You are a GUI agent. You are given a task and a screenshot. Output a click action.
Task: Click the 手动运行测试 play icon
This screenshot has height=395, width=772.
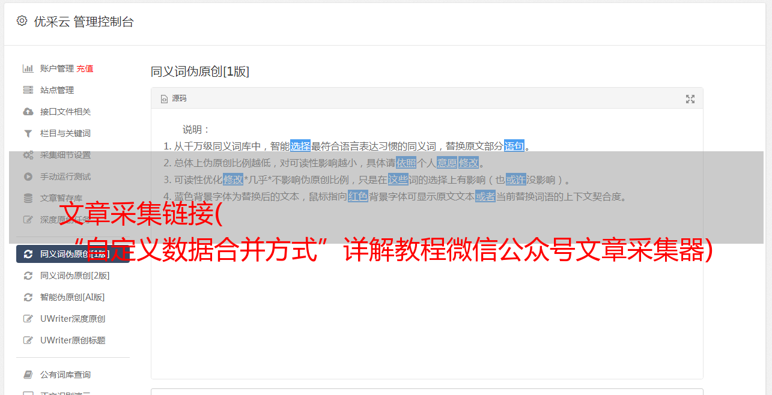(28, 176)
